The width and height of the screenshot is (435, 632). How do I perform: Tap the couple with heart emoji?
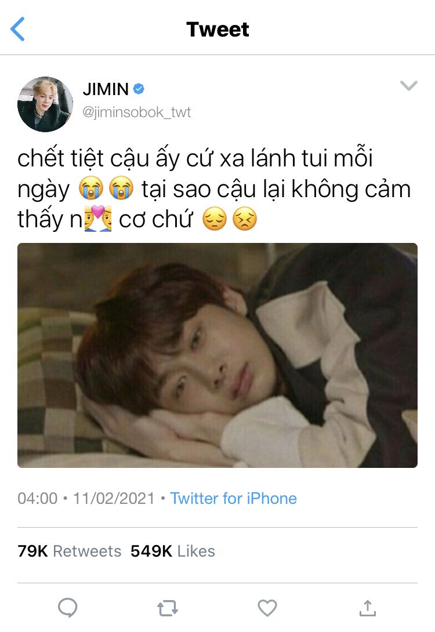tap(98, 219)
